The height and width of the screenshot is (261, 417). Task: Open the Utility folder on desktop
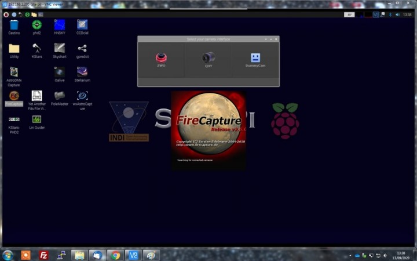point(14,49)
